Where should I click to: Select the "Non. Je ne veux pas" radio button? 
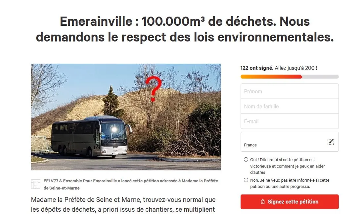tap(246, 180)
